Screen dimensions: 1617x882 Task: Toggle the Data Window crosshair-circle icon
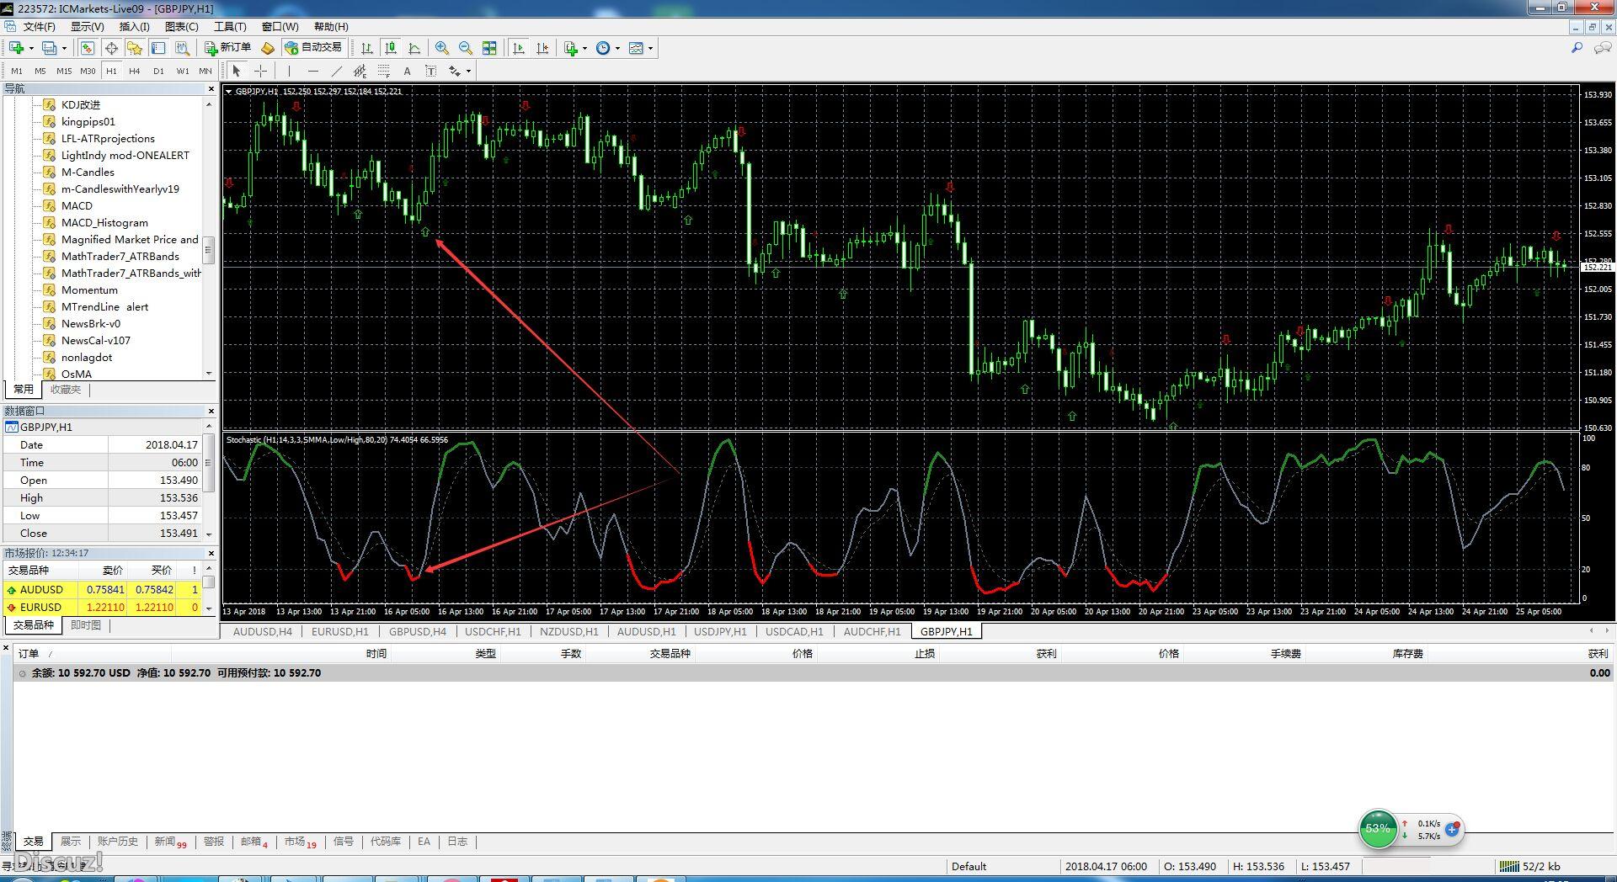pos(111,48)
